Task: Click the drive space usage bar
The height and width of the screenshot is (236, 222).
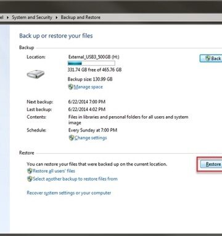Action: 91,63
